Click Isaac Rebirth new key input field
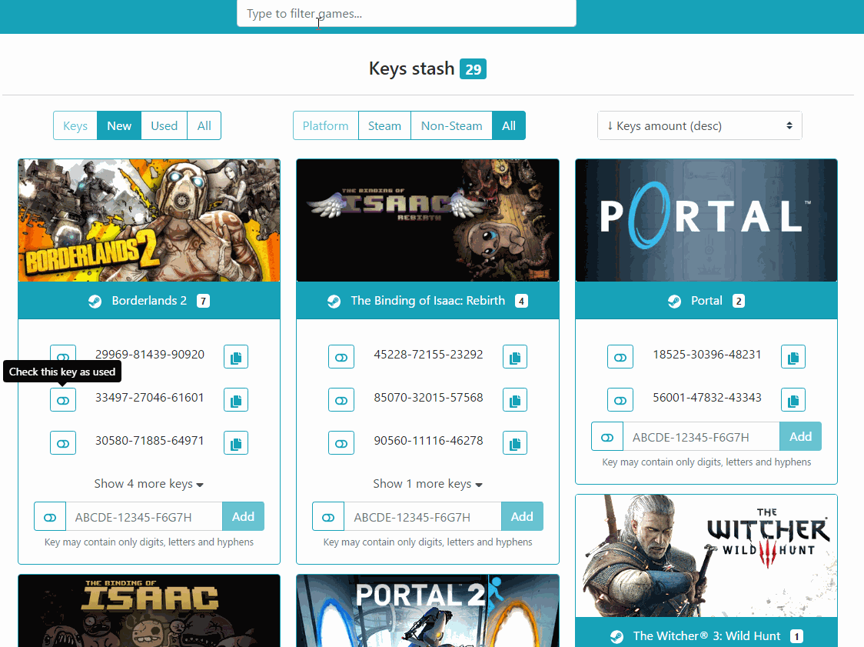Image resolution: width=864 pixels, height=647 pixels. click(x=424, y=517)
